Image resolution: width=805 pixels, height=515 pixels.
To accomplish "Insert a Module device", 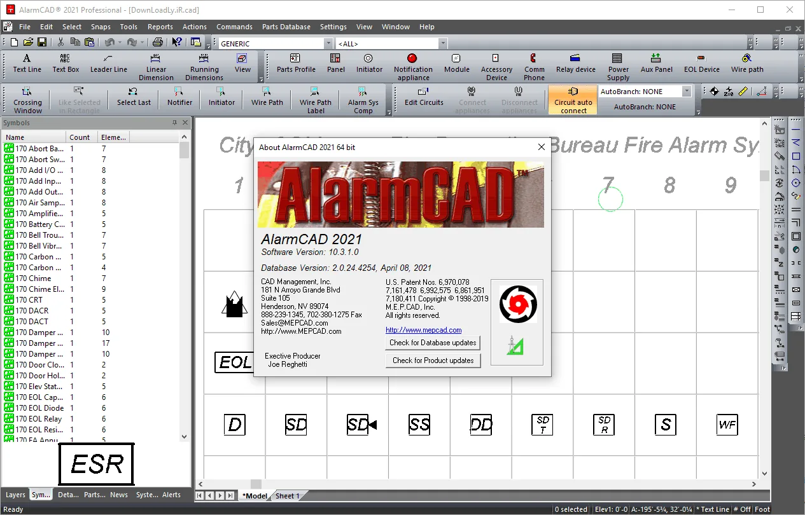I will (x=456, y=63).
